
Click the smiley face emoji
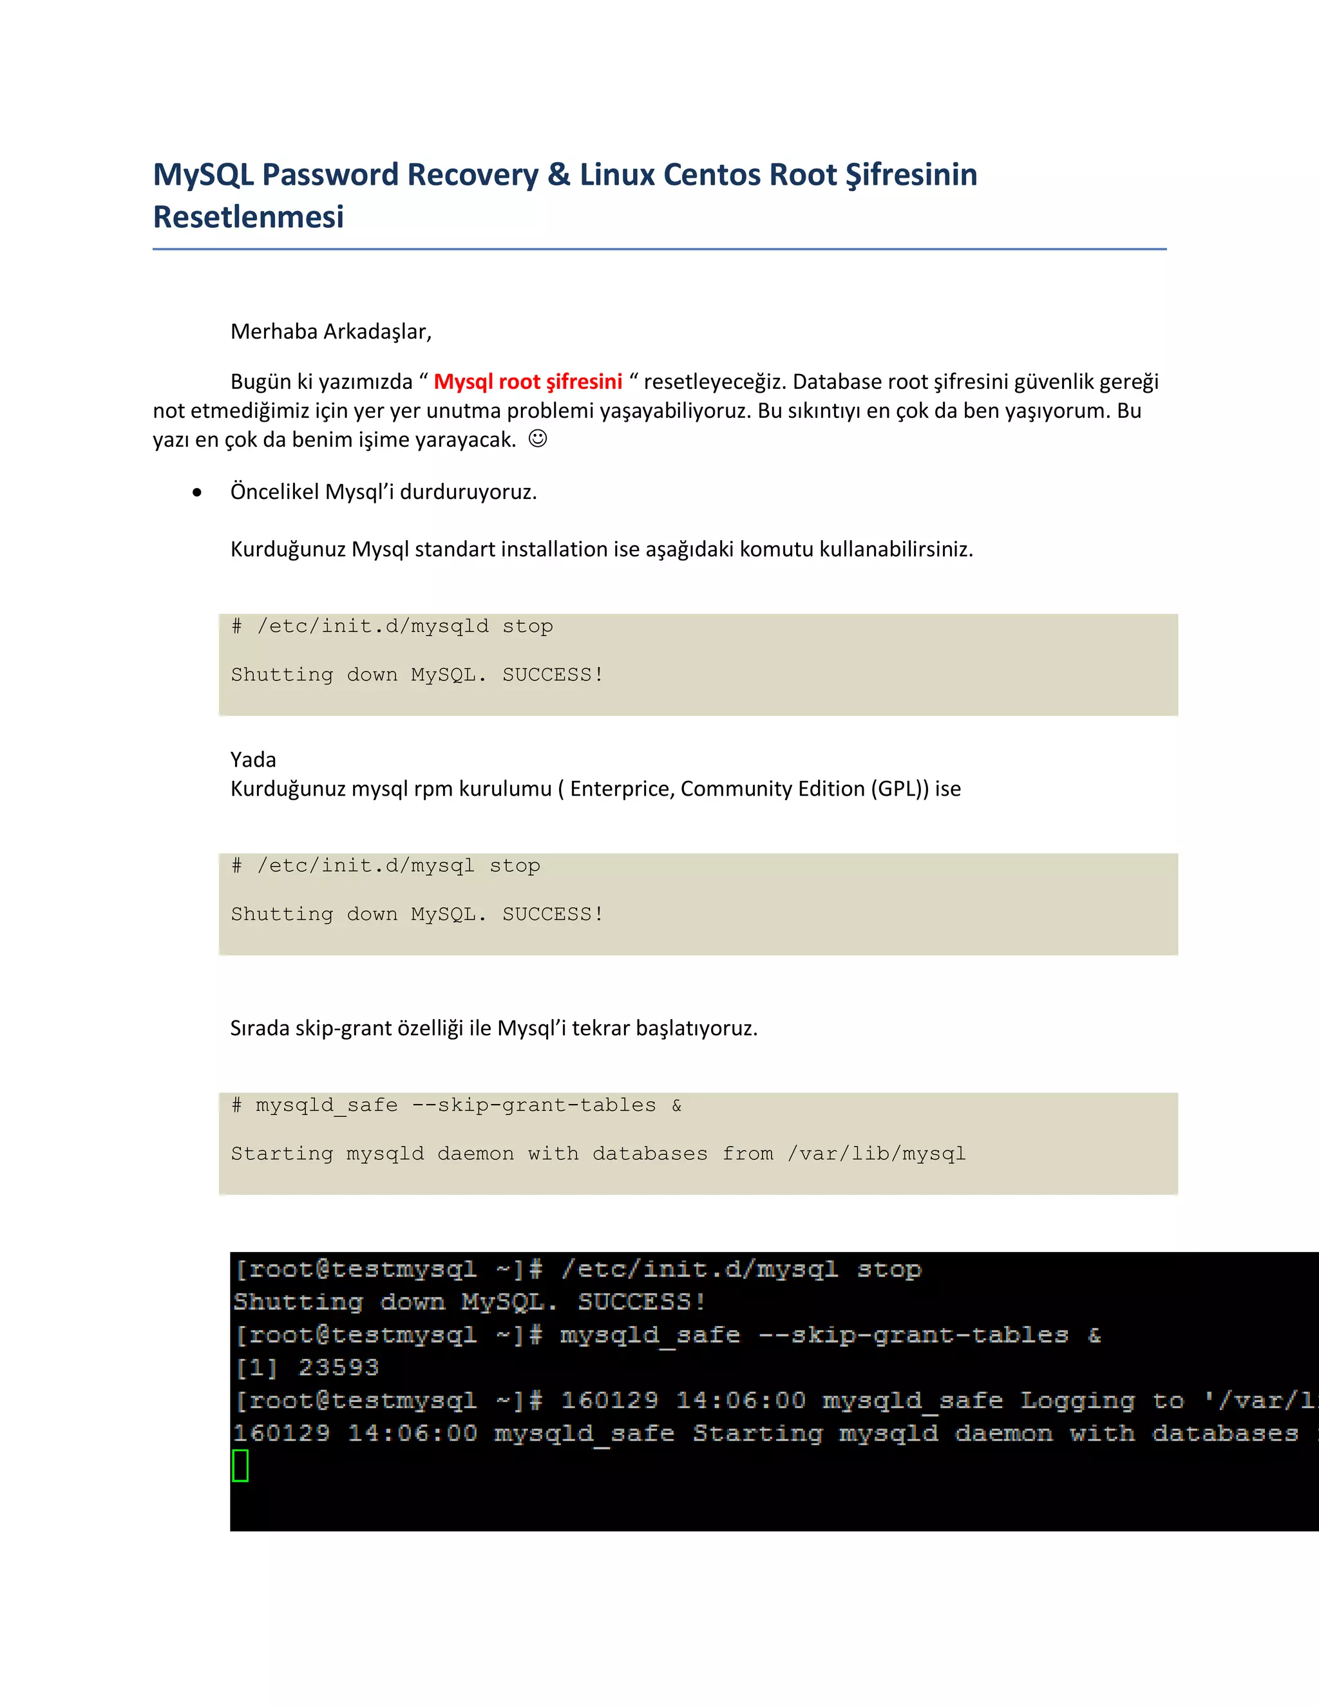point(538,438)
